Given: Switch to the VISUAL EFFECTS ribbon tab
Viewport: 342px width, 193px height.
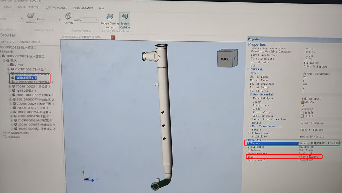Looking at the screenshot, I should [x=28, y=7].
